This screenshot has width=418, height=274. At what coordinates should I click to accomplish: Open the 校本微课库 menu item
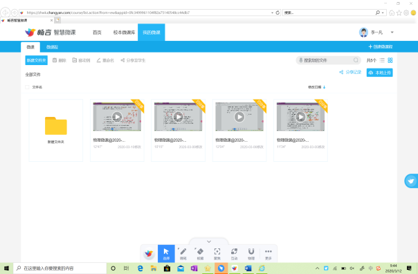pyautogui.click(x=124, y=33)
